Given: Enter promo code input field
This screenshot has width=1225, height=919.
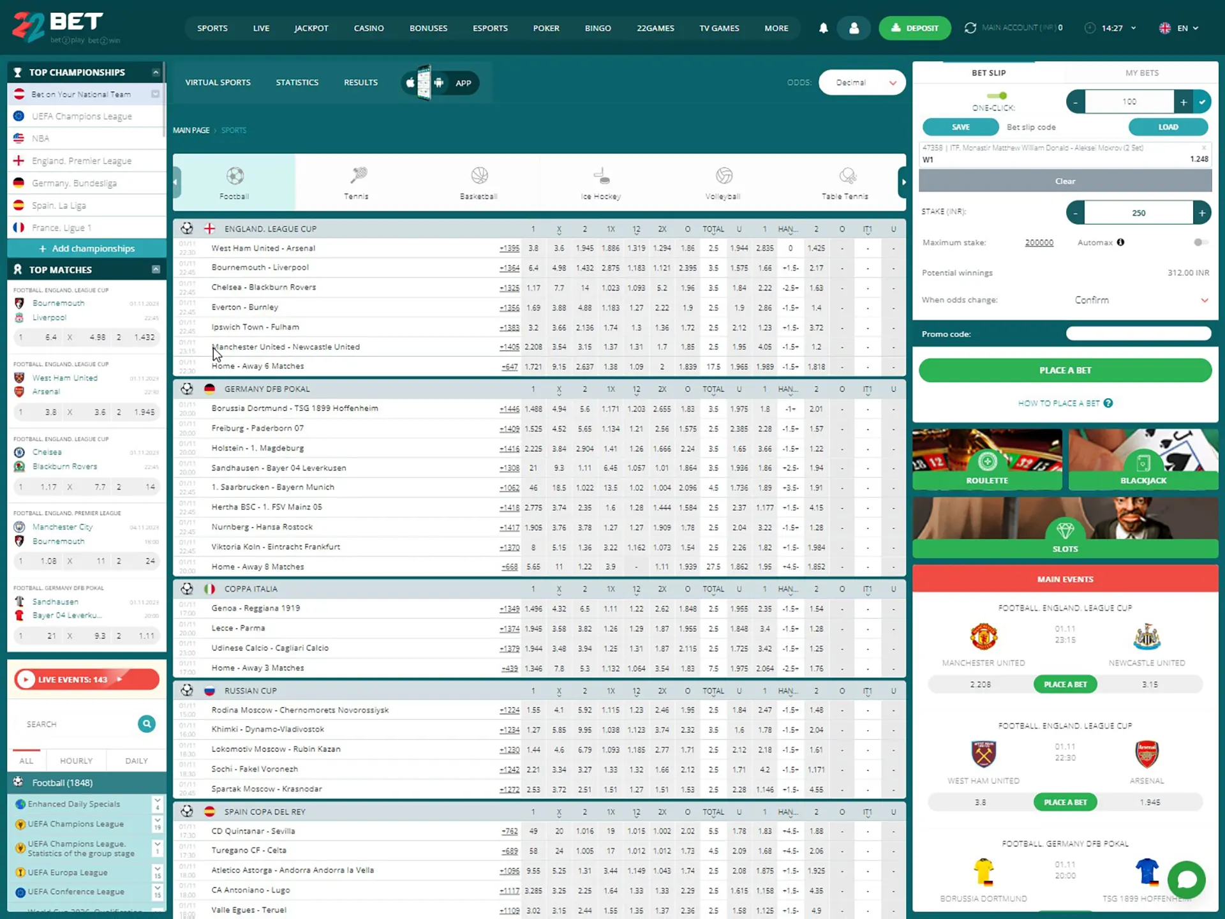Looking at the screenshot, I should [x=1138, y=333].
